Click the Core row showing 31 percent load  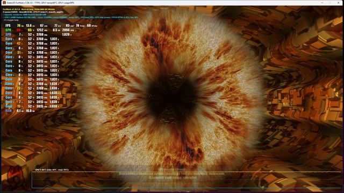(32, 53)
